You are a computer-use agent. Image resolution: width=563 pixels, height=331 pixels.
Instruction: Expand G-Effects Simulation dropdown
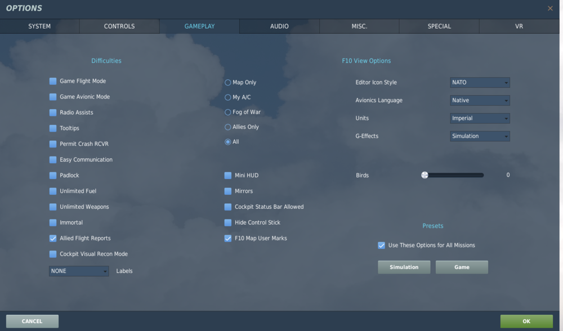pos(480,136)
